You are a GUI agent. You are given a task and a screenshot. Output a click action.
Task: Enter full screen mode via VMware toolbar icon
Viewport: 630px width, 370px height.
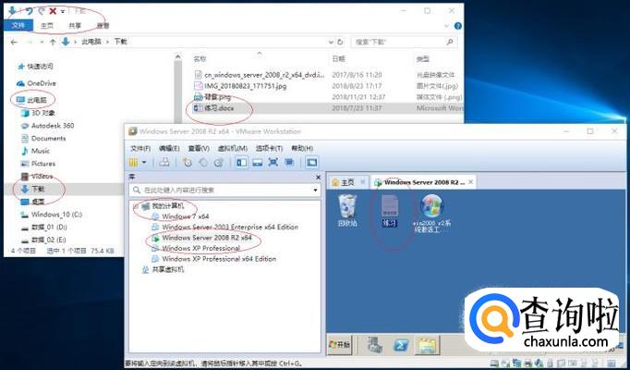[x=273, y=163]
